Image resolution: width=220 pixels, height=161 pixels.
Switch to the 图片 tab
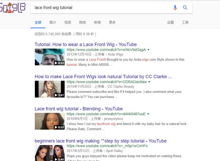tap(53, 22)
